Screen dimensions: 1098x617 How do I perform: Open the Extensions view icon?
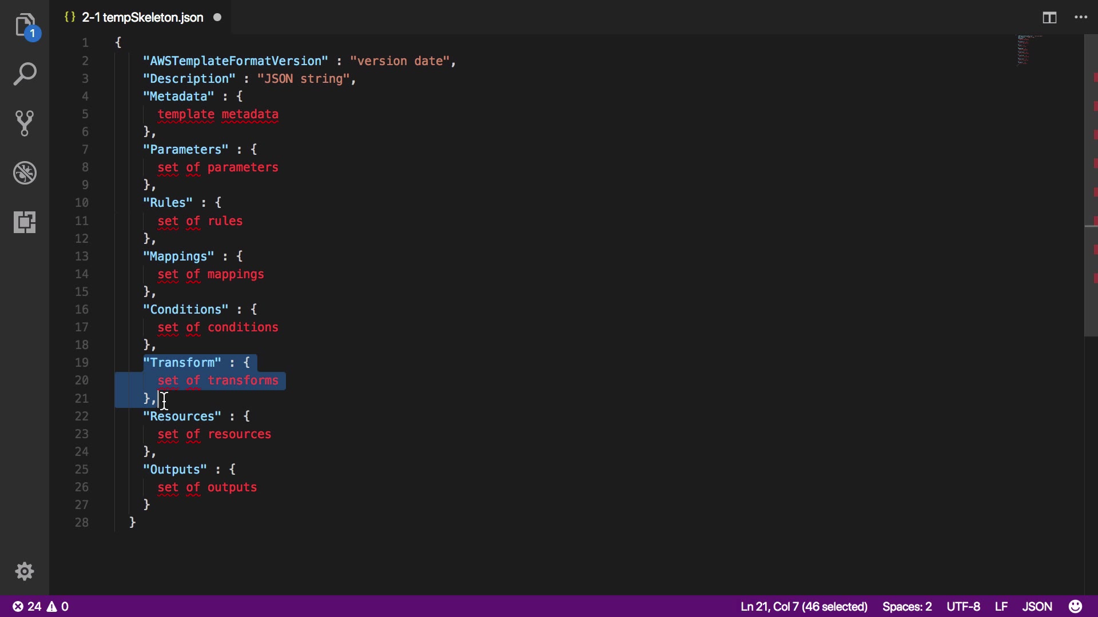(25, 222)
